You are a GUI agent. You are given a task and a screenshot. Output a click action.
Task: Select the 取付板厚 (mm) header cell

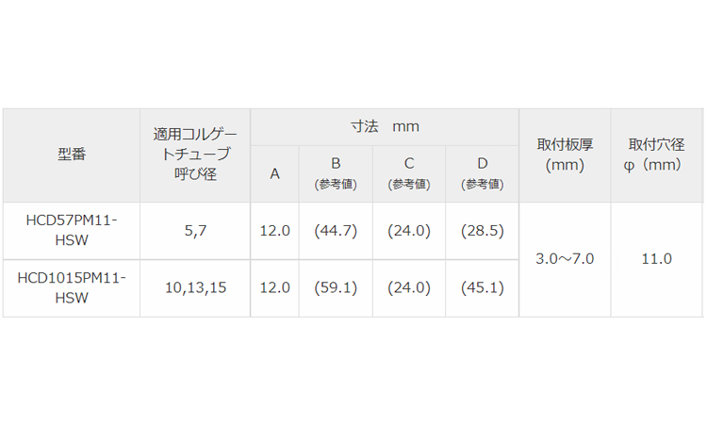coord(566,155)
